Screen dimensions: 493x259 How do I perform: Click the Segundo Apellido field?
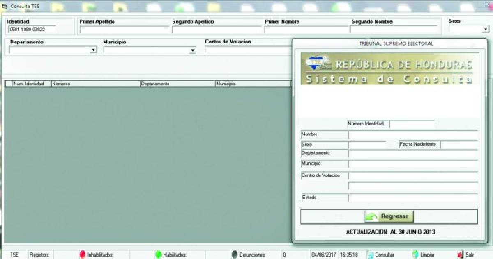point(217,30)
